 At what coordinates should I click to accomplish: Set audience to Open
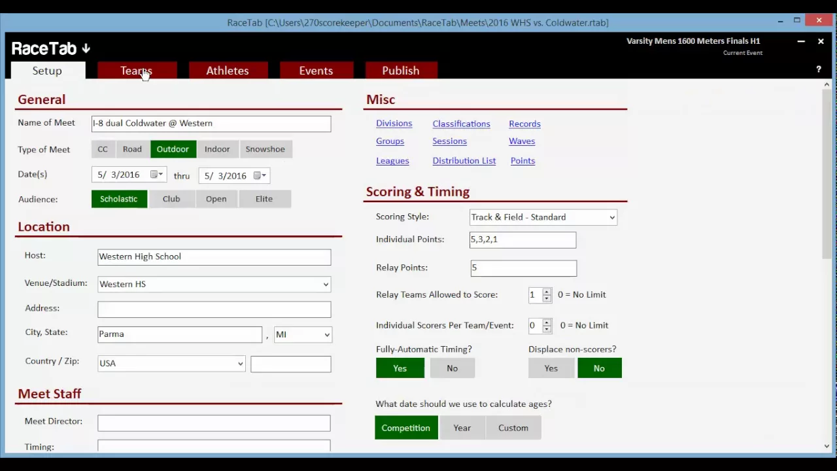[x=216, y=199]
